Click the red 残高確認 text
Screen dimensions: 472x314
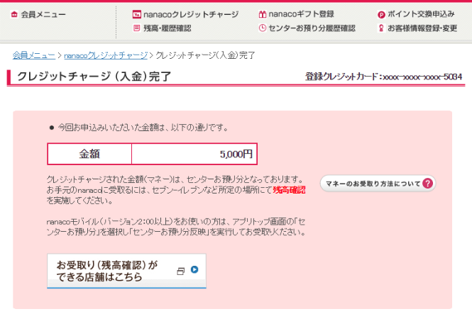click(290, 190)
